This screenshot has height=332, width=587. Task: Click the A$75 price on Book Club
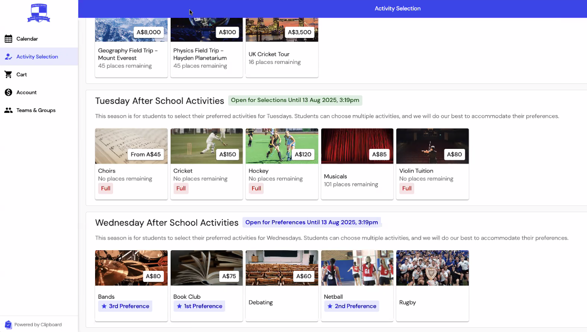[x=229, y=276]
